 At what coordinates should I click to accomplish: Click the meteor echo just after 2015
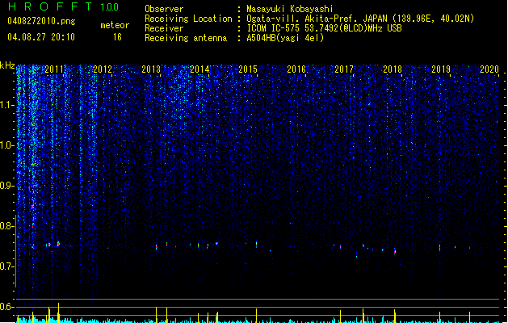tap(256, 245)
